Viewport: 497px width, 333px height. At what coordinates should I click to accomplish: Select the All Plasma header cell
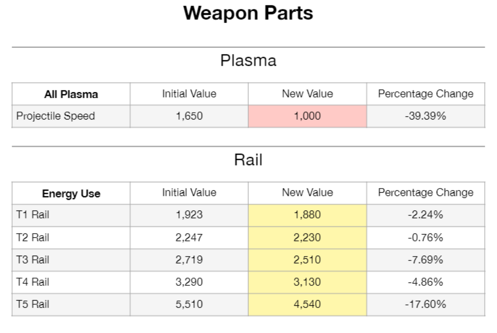tap(71, 94)
